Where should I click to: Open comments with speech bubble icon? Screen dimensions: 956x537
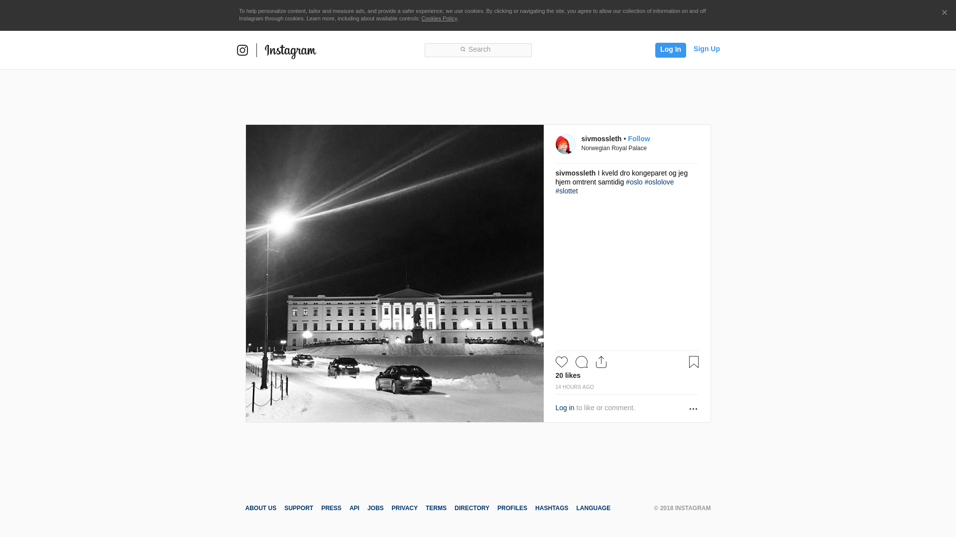[582, 362]
